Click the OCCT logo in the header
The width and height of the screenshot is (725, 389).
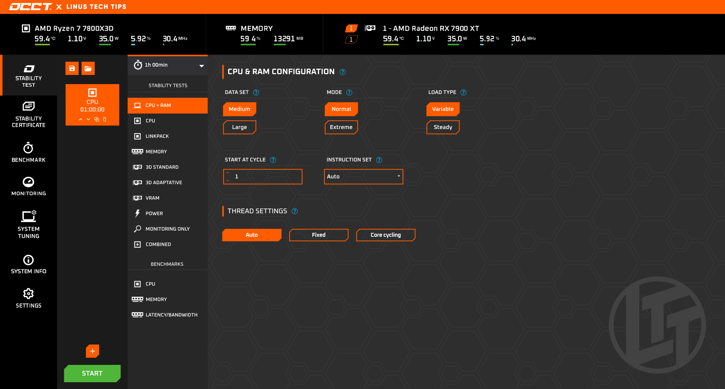(31, 7)
